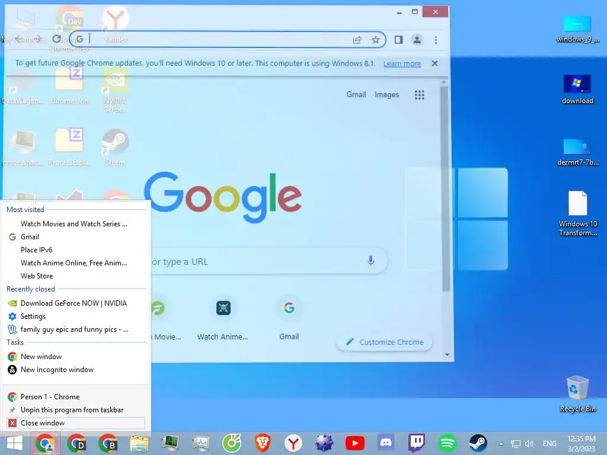607x455 pixels.
Task: Open Watch Anime Online jump list entry
Action: tap(75, 262)
